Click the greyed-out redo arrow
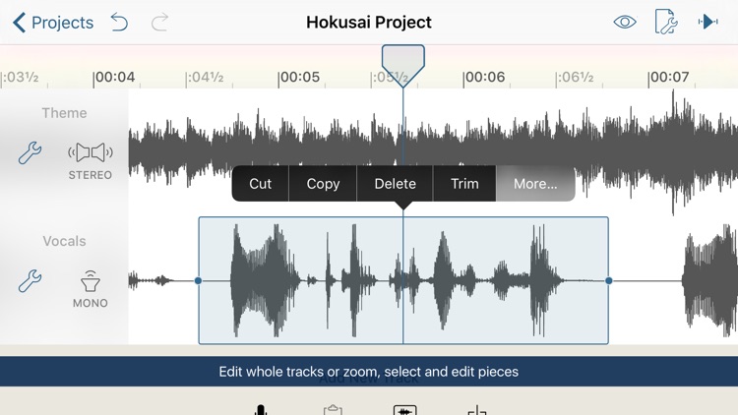Image resolution: width=738 pixels, height=415 pixels. tap(159, 22)
